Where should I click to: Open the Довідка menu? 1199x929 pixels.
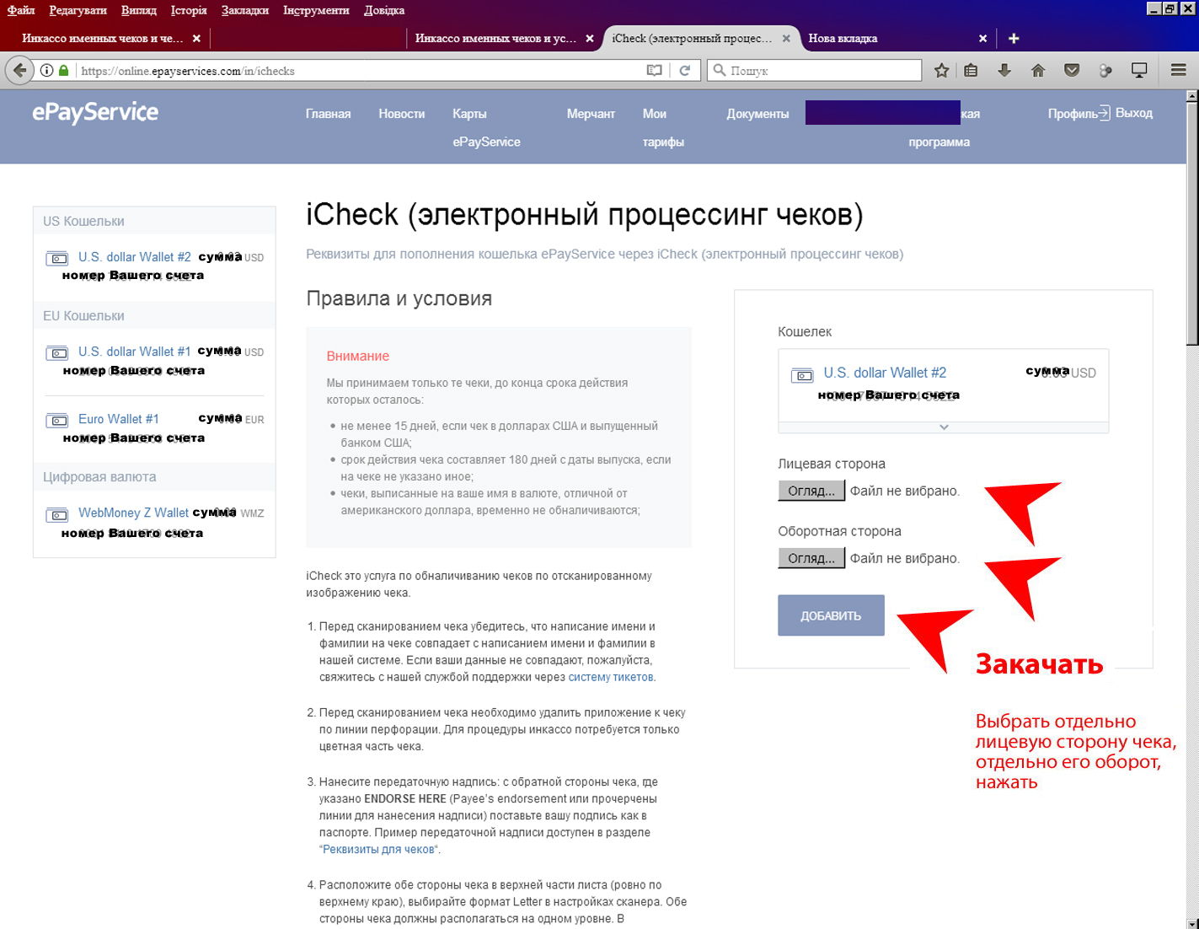tap(384, 10)
